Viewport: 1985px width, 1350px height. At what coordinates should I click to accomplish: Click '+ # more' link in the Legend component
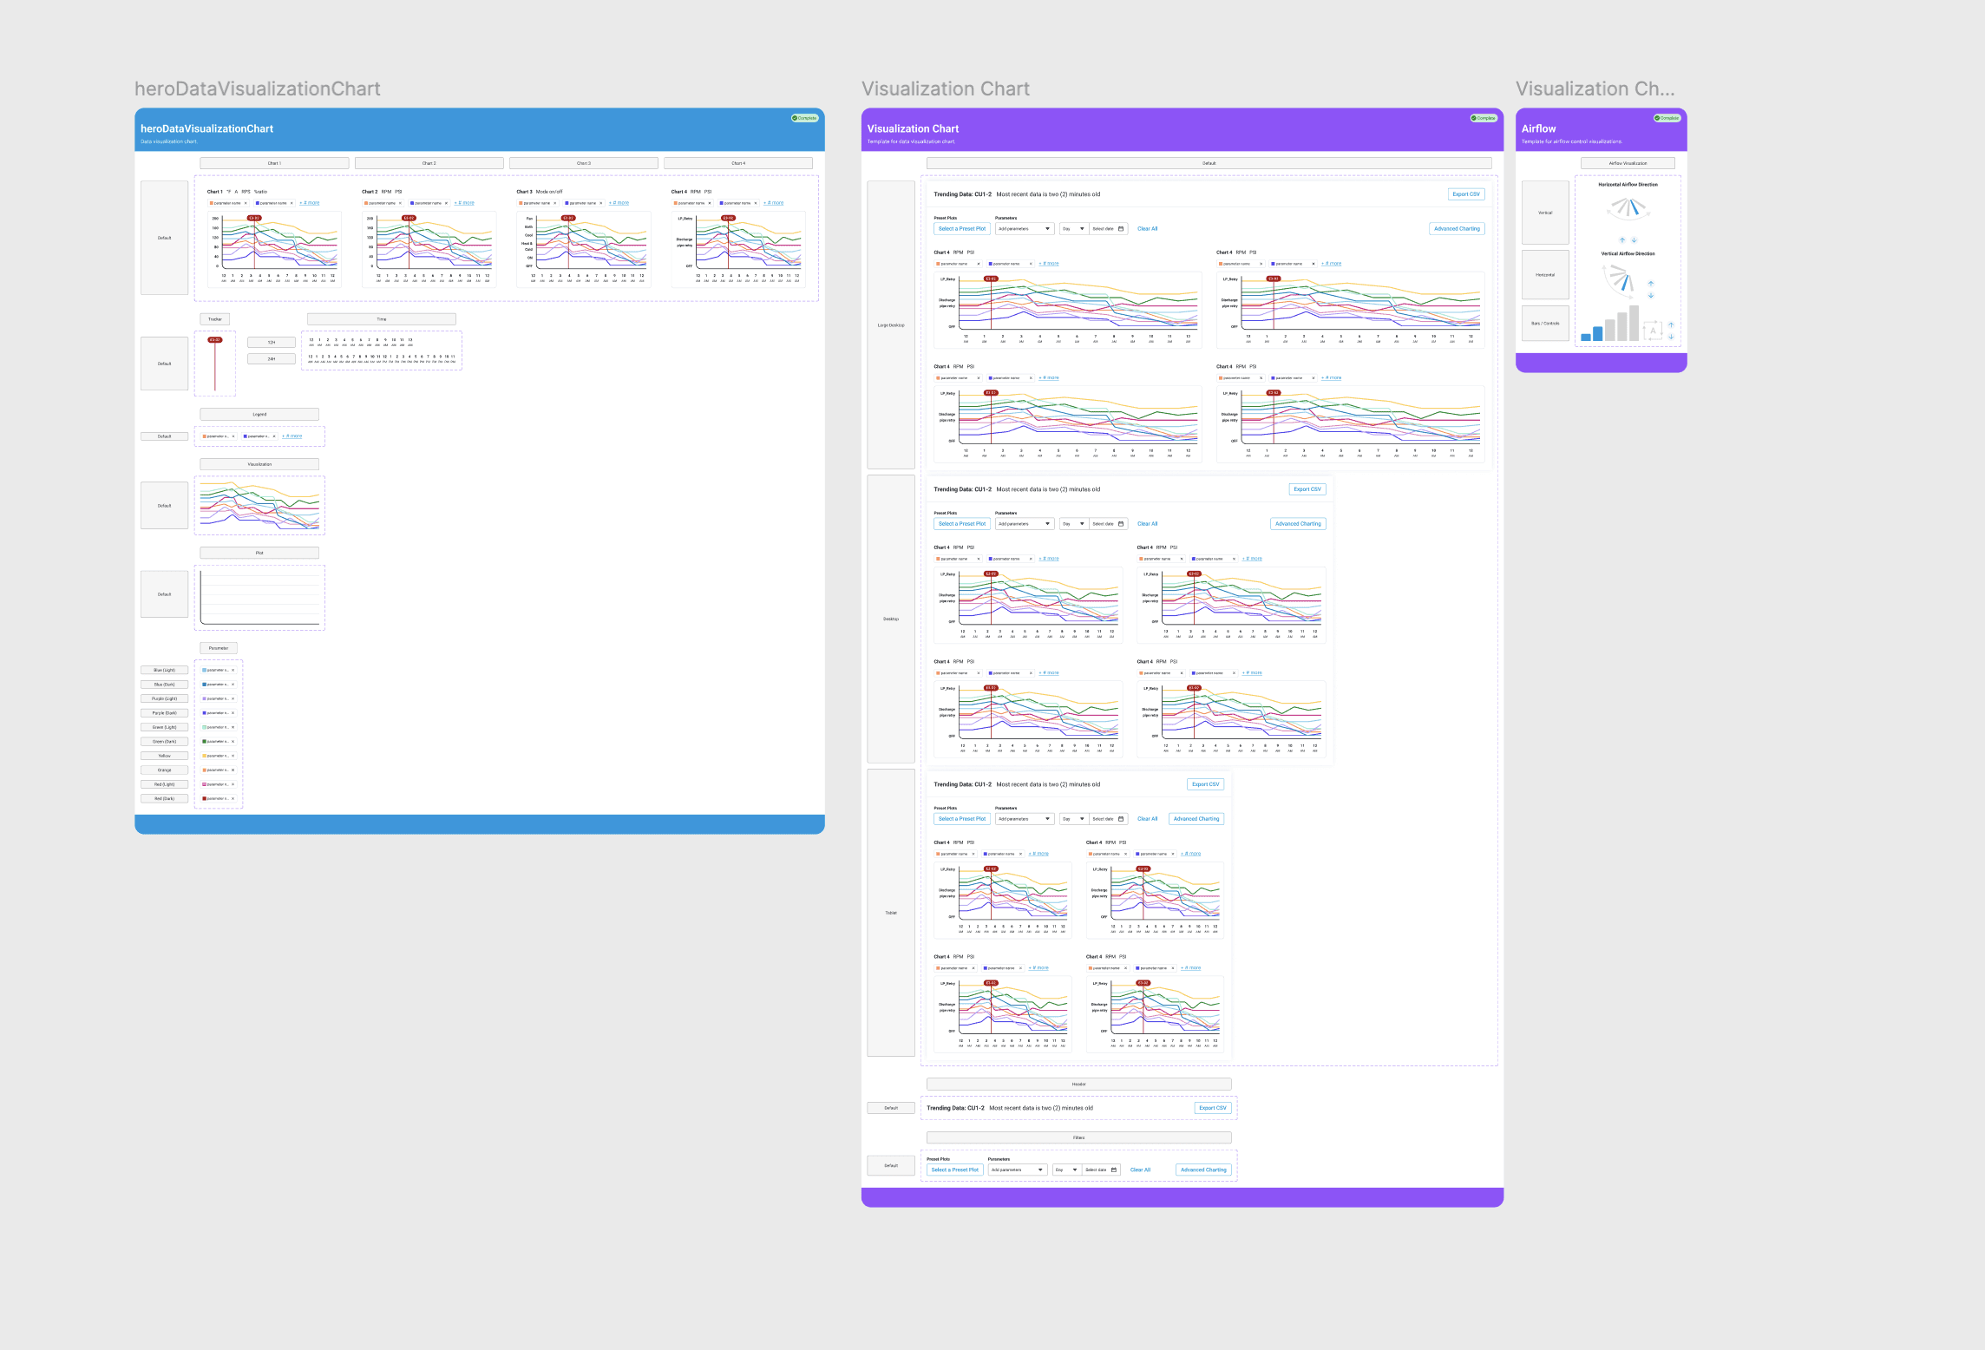click(x=292, y=436)
